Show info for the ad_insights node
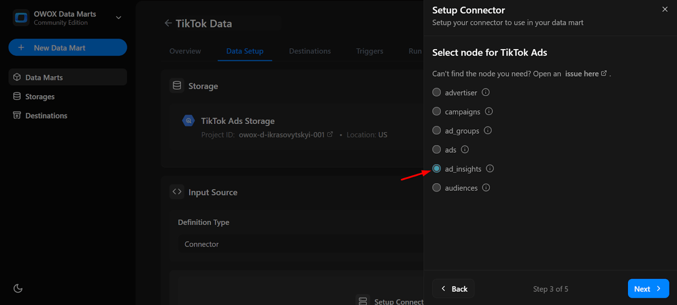This screenshot has width=677, height=305. [x=490, y=169]
